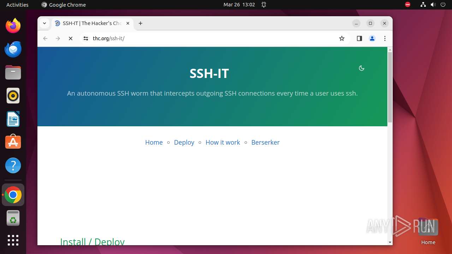Bookmark this page with the star

click(x=341, y=38)
